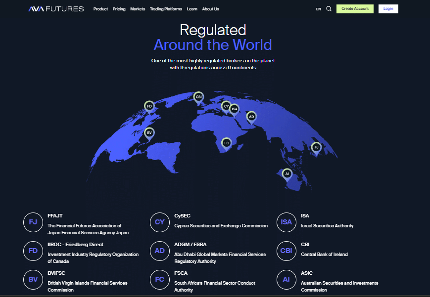This screenshot has height=297, width=430.
Task: Click the ASIC heading
Action: [x=307, y=273]
